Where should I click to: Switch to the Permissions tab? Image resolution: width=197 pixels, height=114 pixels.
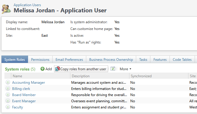[x=40, y=59]
